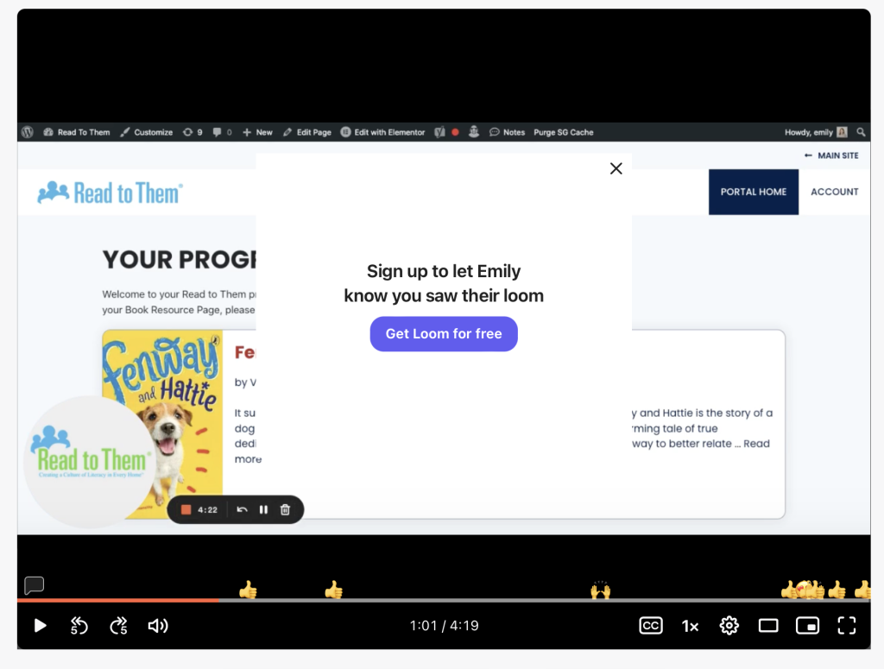Click Customize in admin bar
The width and height of the screenshot is (884, 669).
click(x=147, y=132)
